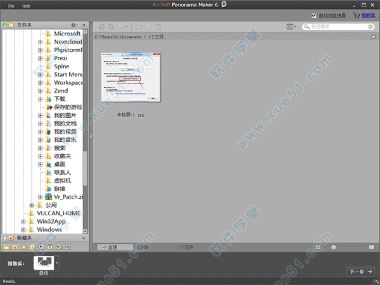Click the thumbnail size slider
380x285 pixels.
[334, 247]
